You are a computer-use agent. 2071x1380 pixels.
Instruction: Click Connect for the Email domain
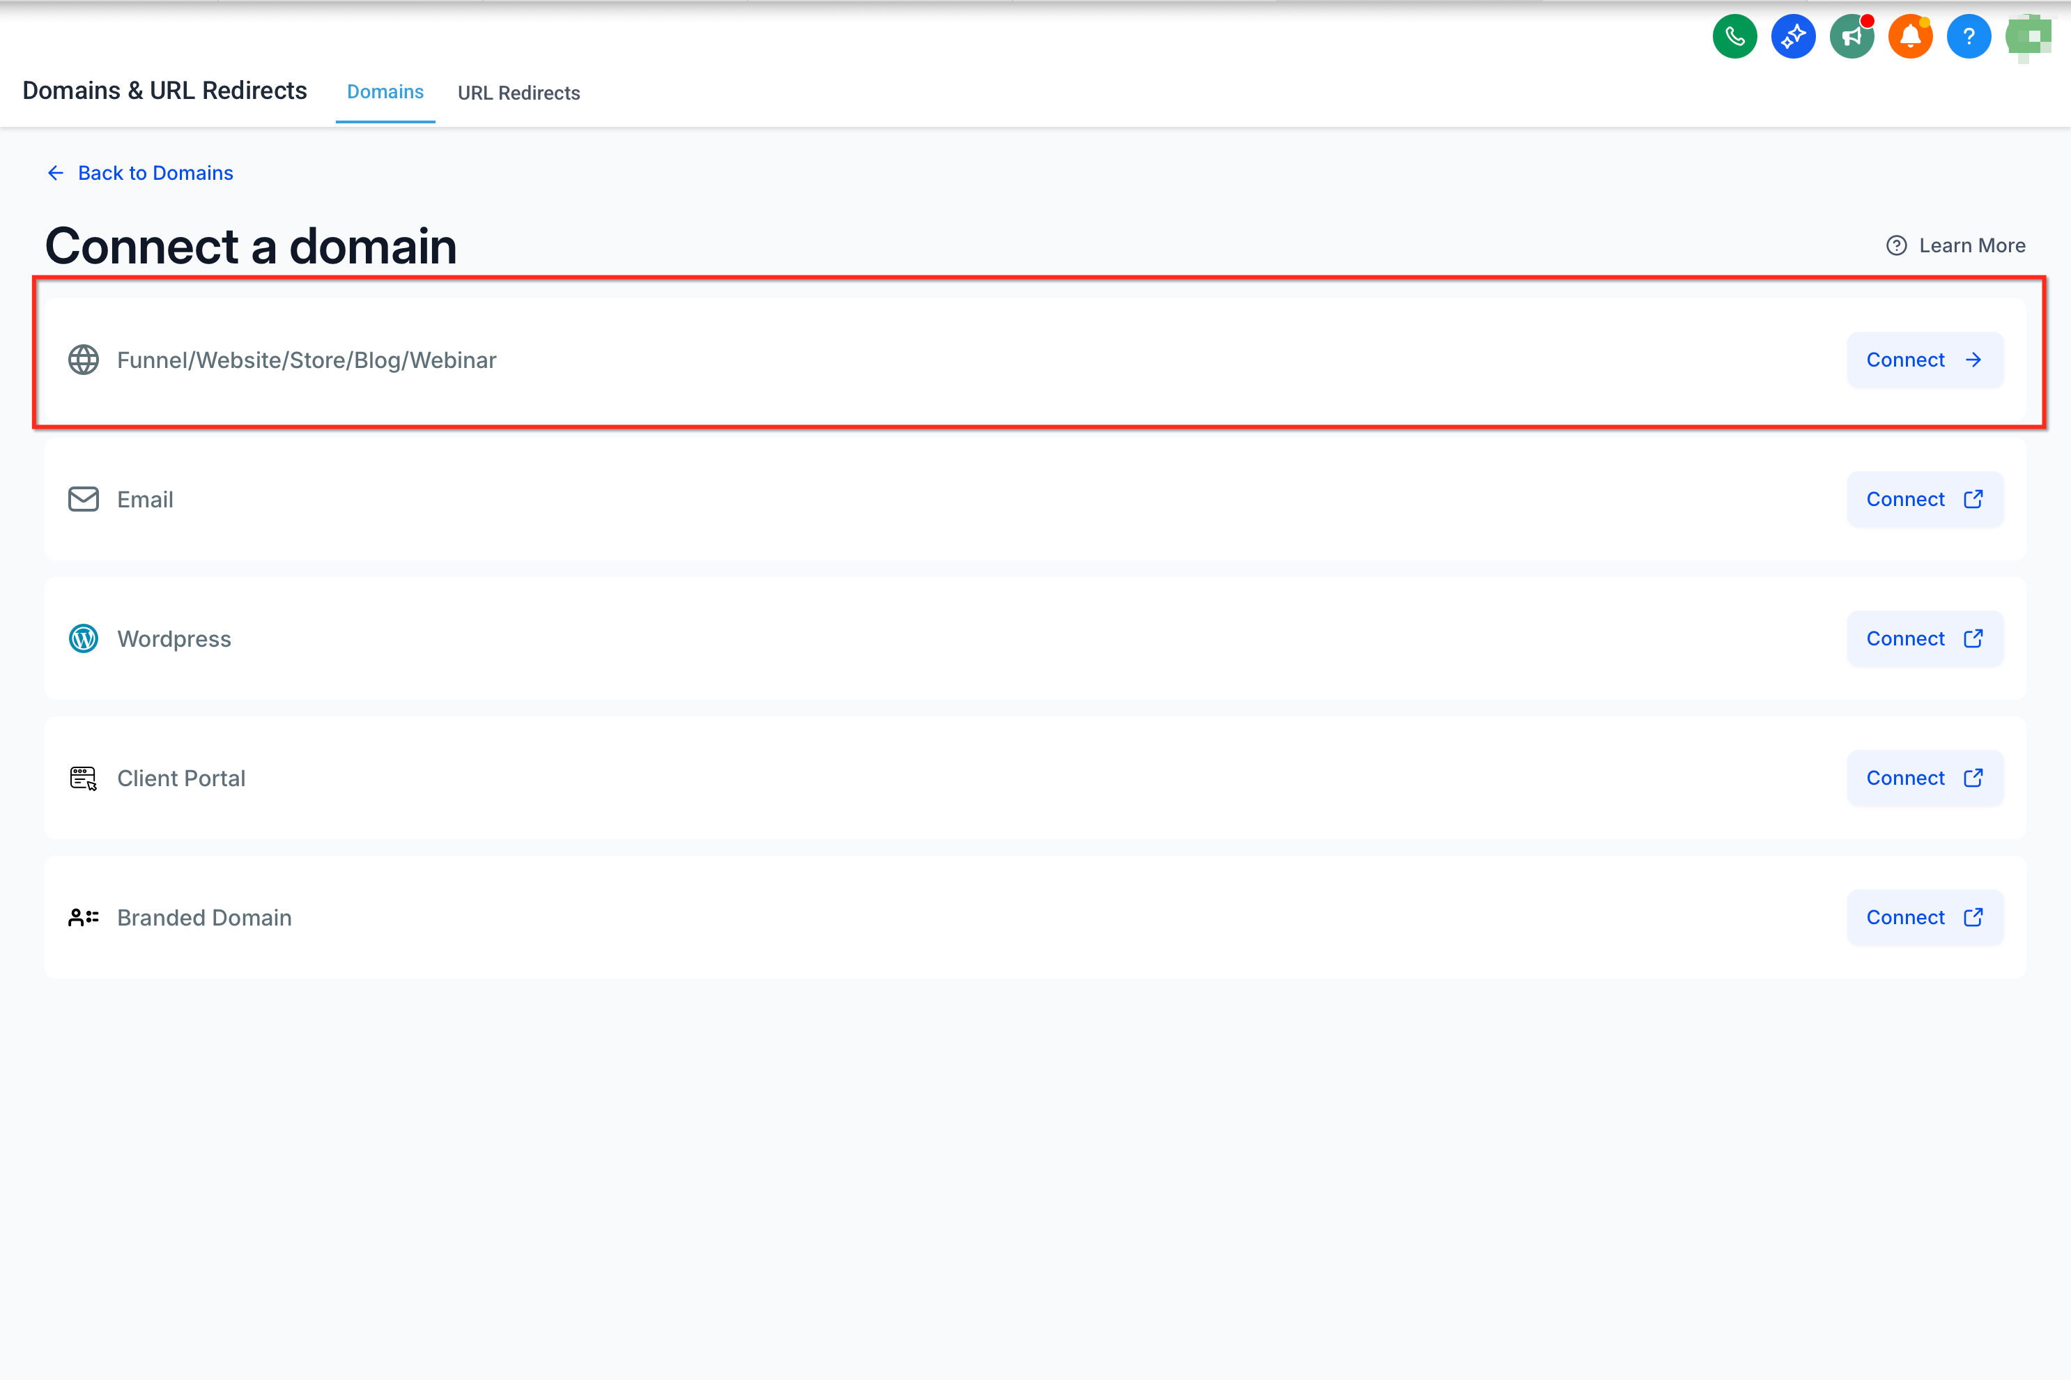tap(1925, 499)
